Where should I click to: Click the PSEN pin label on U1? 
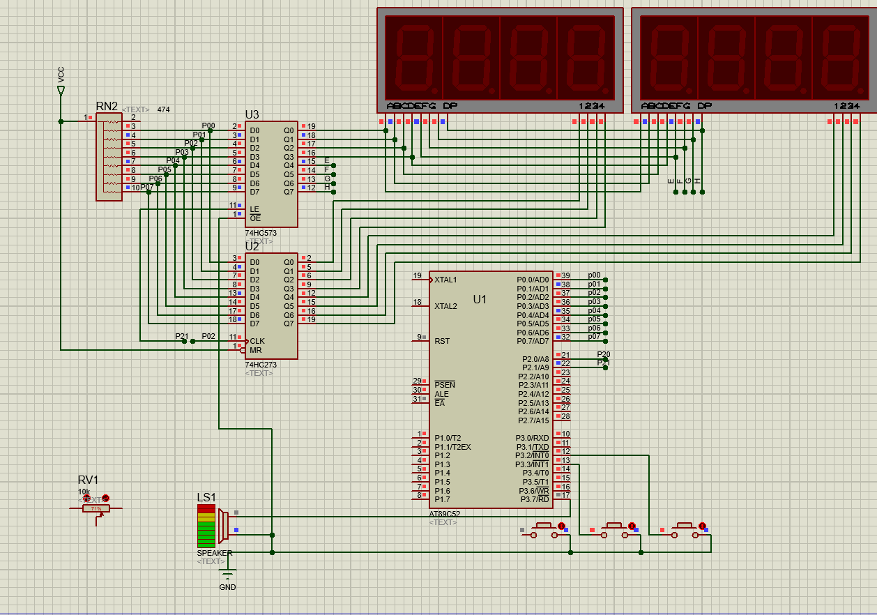click(445, 385)
